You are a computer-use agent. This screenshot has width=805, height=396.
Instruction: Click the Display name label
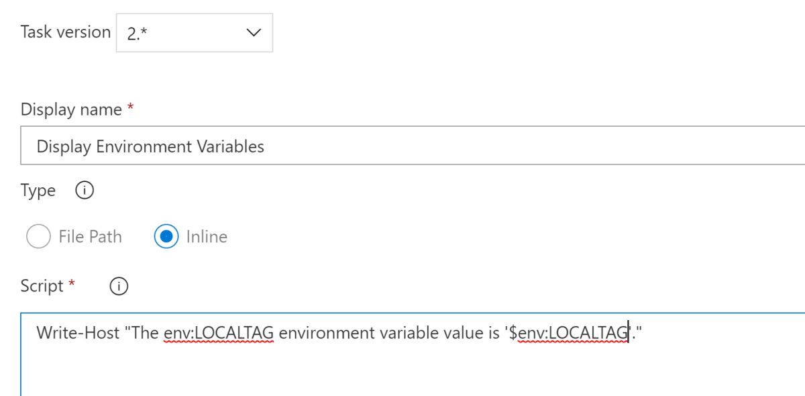(71, 109)
